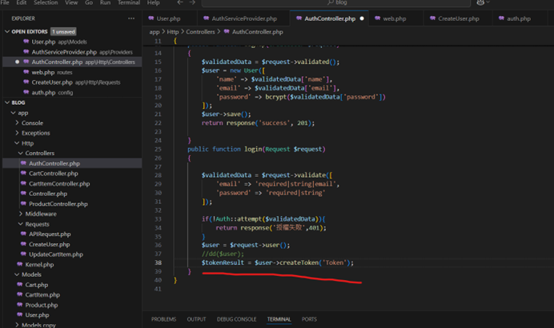Open ProductController.php from file tree
554x328 pixels.
click(58, 203)
